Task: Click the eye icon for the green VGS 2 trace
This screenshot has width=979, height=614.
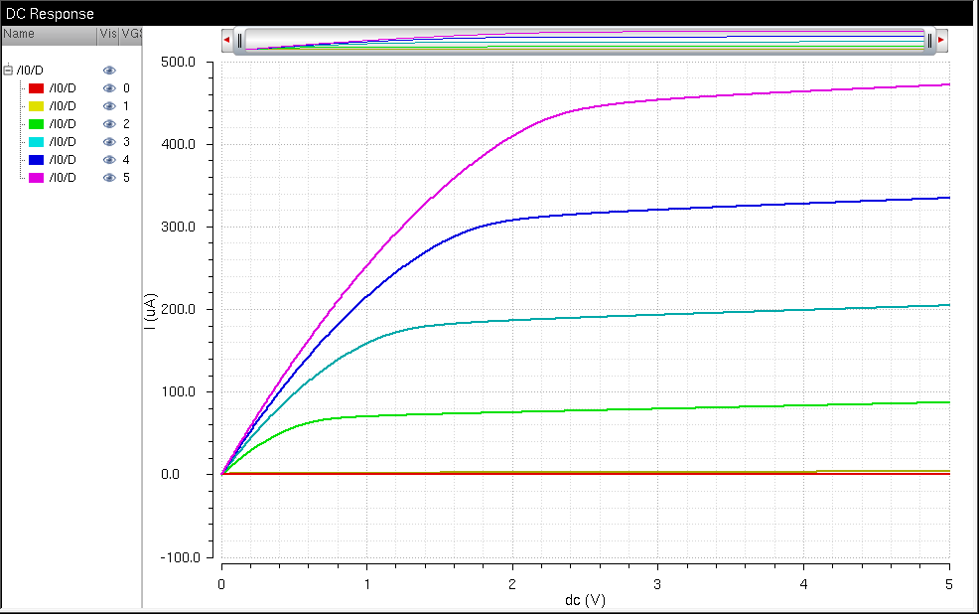Action: [x=109, y=124]
